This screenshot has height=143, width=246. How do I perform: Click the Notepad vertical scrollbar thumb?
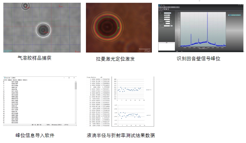[x=76, y=86]
